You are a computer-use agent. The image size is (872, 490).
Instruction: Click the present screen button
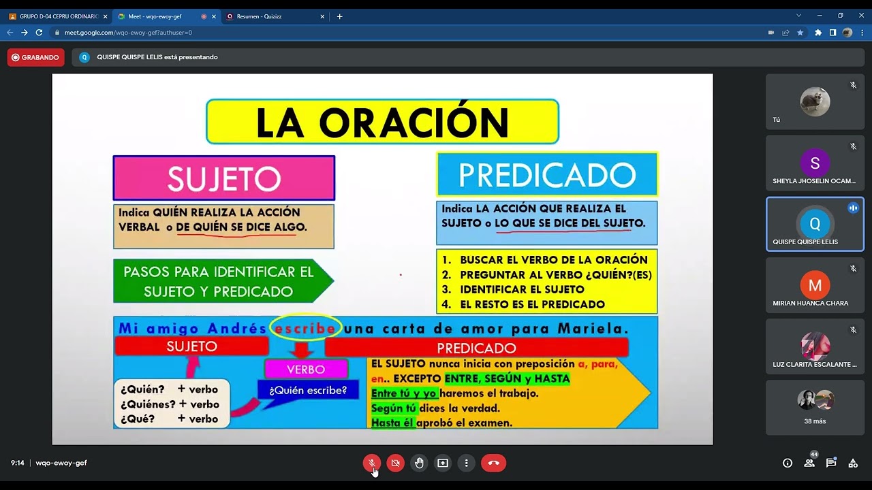click(443, 463)
